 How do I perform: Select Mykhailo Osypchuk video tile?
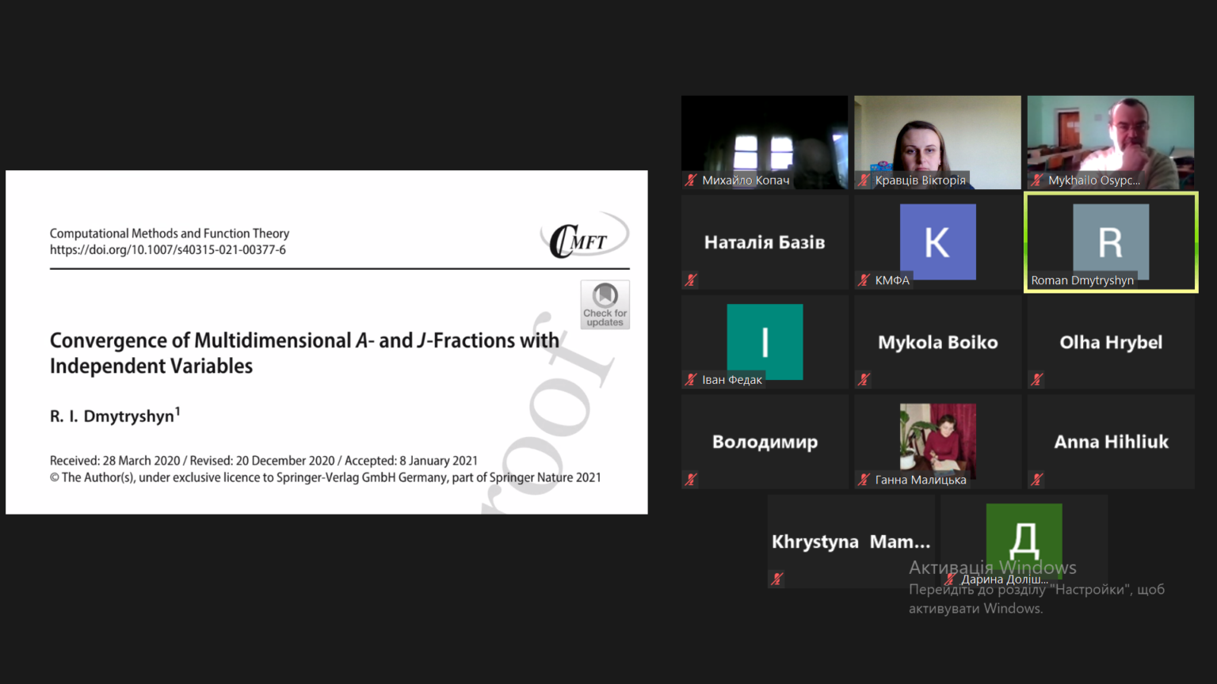point(1110,139)
